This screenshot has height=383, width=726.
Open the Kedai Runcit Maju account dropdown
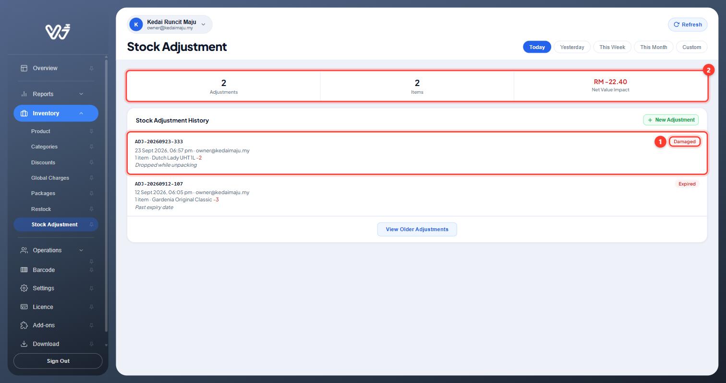(169, 25)
